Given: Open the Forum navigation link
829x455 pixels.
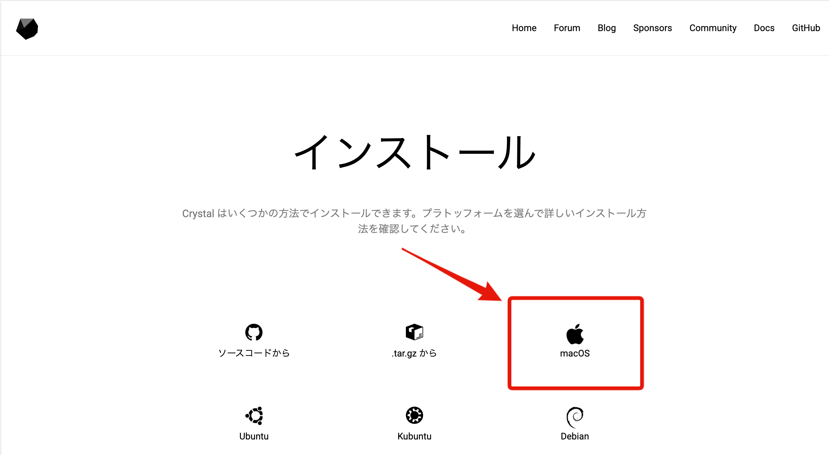Looking at the screenshot, I should 567,28.
